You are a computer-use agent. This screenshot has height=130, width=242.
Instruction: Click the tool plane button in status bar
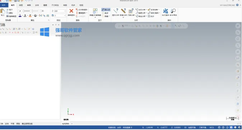(203, 127)
